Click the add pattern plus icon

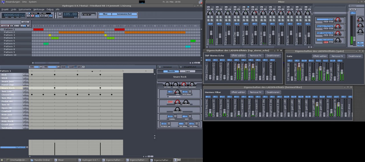[12, 26]
